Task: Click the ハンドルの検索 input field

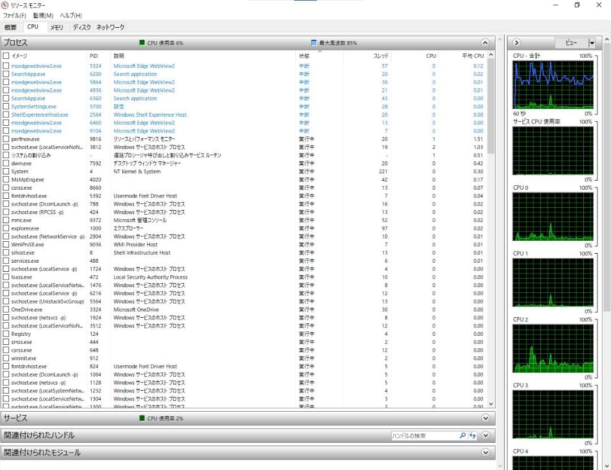Action: tap(424, 435)
